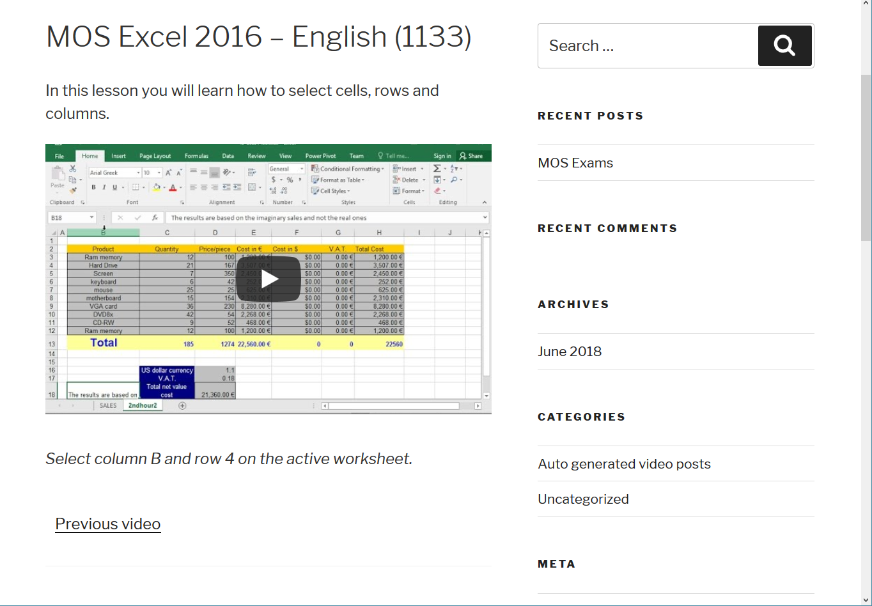872x606 pixels.
Task: Open Cell Styles dropdown in the video
Action: point(331,190)
